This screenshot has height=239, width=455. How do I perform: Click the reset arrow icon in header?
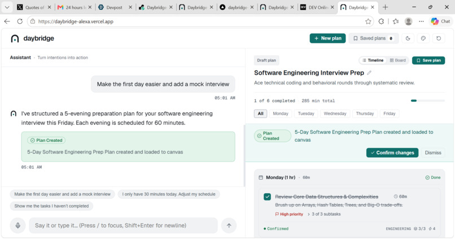[x=439, y=38]
